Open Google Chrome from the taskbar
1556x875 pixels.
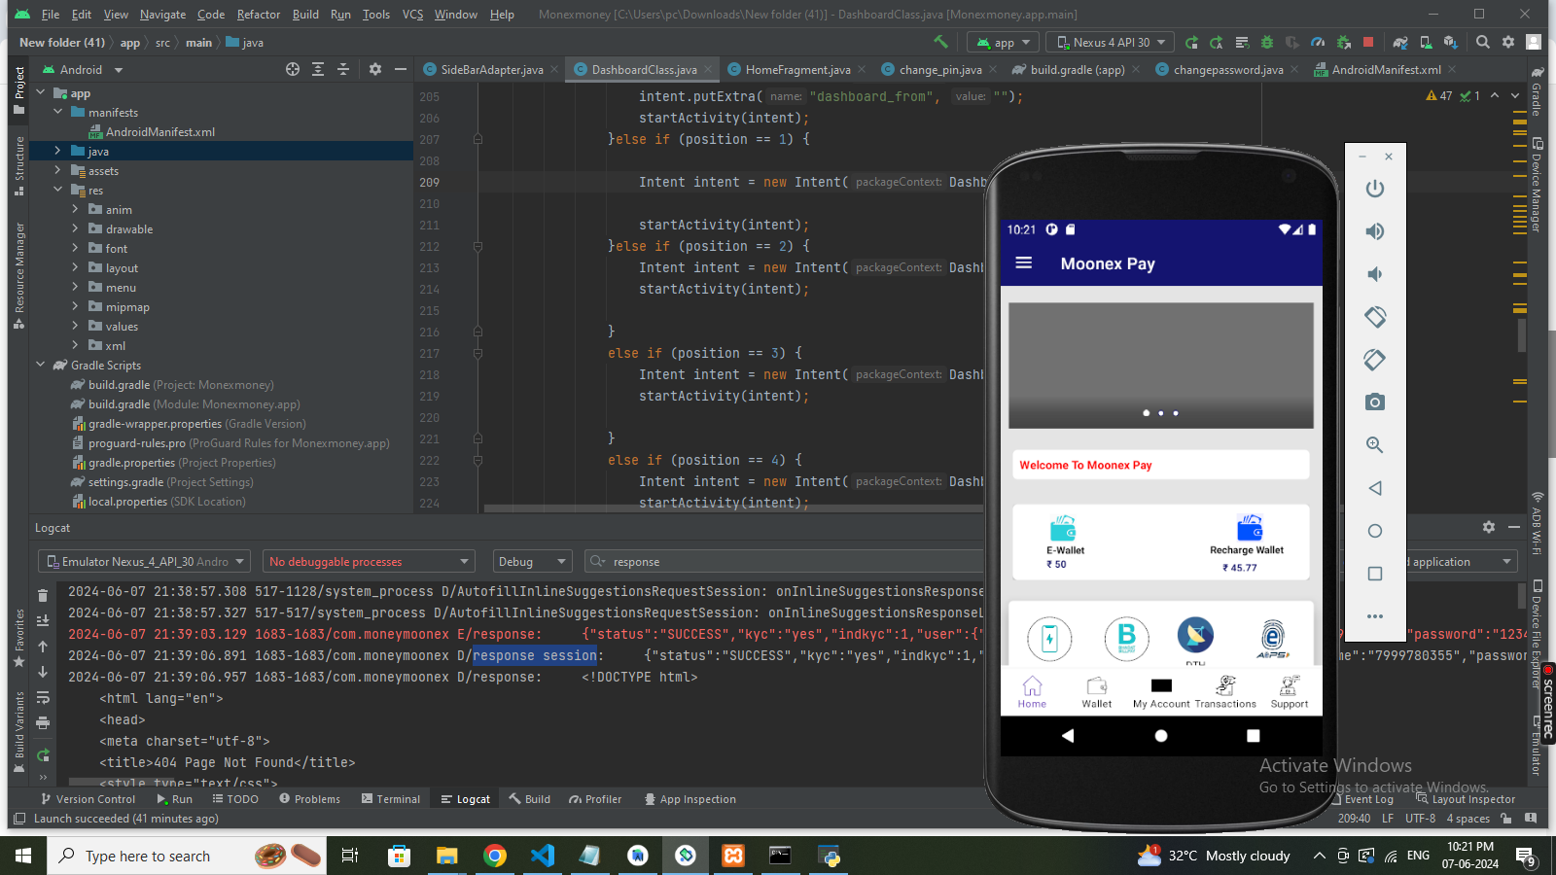pyautogui.click(x=495, y=856)
